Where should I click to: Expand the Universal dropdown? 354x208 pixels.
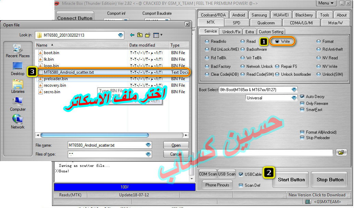(294, 98)
